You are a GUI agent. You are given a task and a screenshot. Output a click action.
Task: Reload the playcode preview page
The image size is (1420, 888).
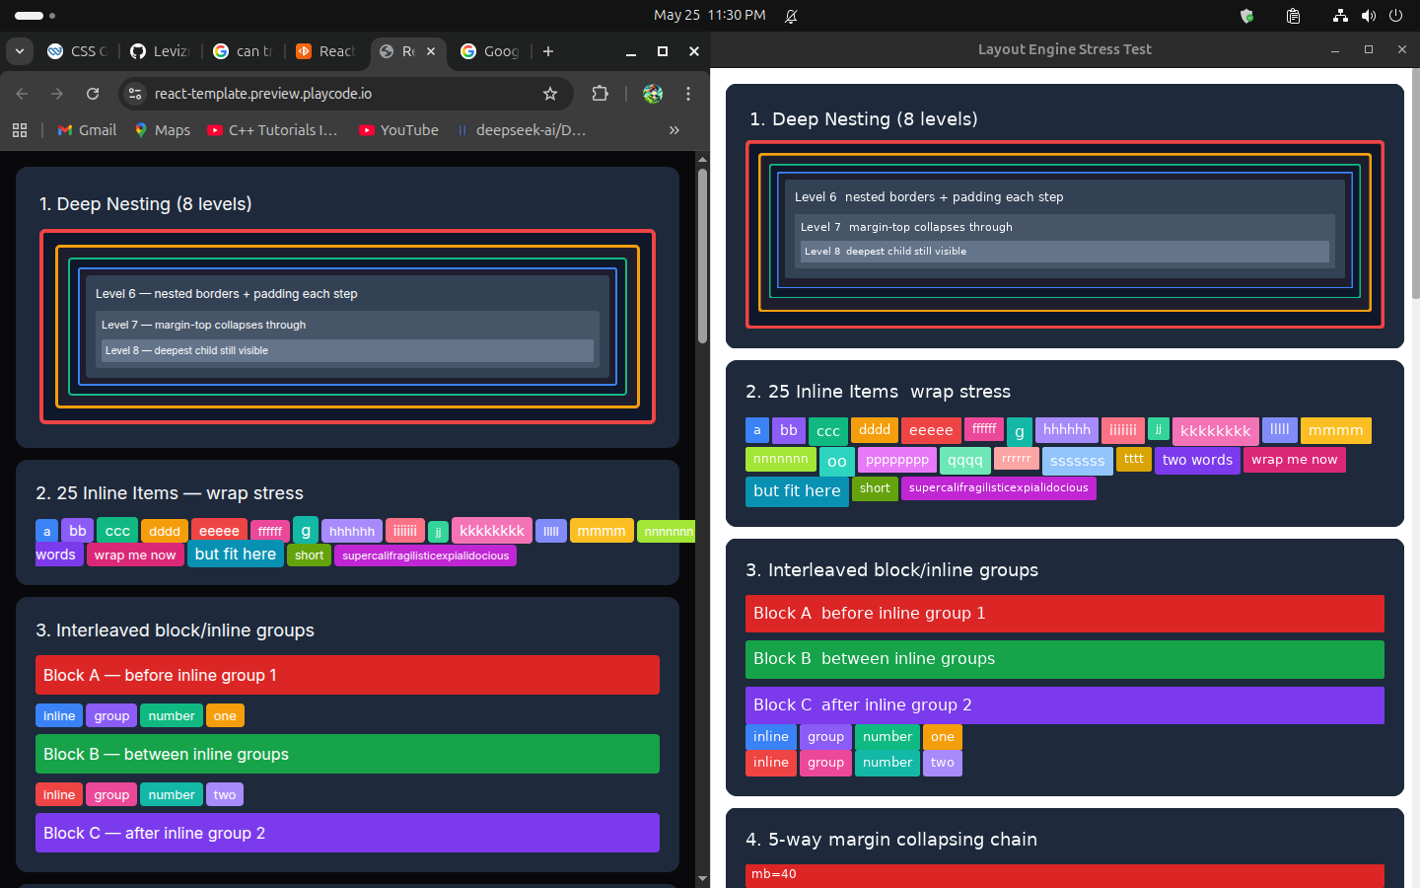pyautogui.click(x=93, y=94)
